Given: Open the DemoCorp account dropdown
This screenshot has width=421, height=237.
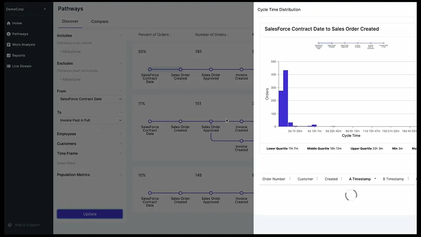Looking at the screenshot, I should pyautogui.click(x=45, y=9).
